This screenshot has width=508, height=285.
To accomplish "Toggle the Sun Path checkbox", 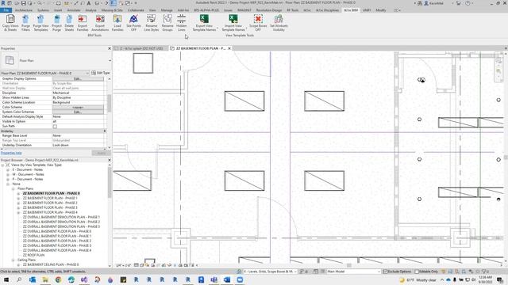I will 55,127.
